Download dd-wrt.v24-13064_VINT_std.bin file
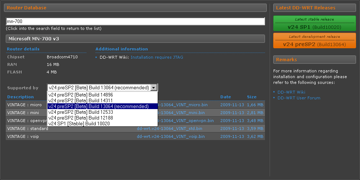 (x=170, y=129)
